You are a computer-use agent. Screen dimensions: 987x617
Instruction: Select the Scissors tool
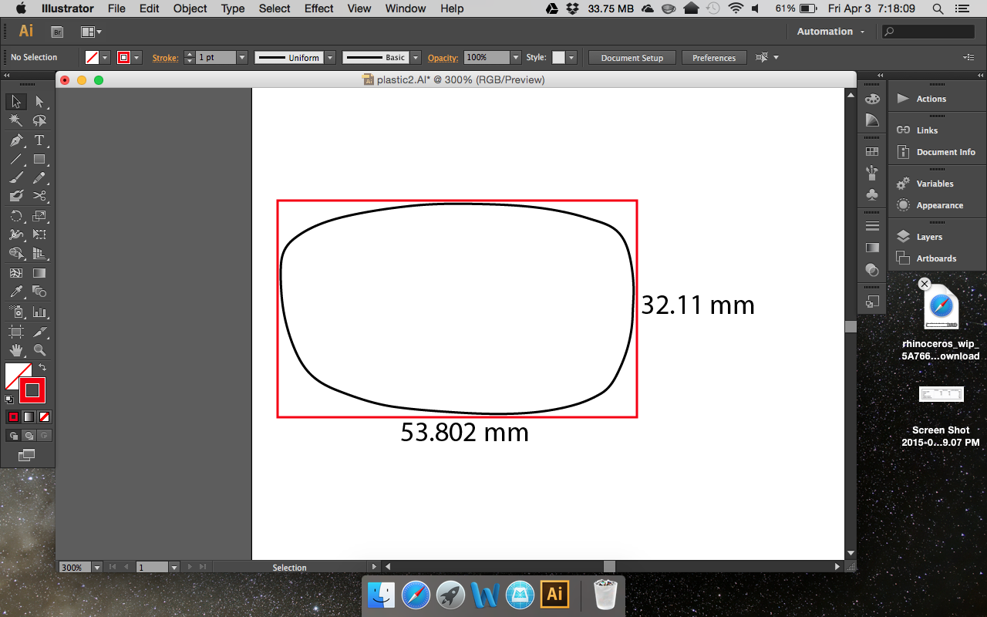[39, 197]
